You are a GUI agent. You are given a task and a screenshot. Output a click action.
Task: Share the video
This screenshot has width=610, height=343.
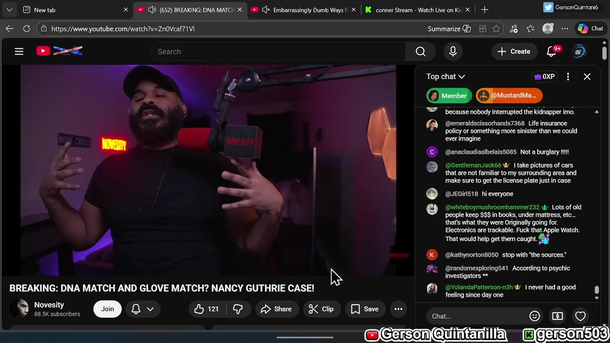(276, 309)
